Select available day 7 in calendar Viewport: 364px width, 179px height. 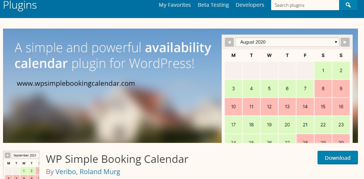[x=305, y=89]
